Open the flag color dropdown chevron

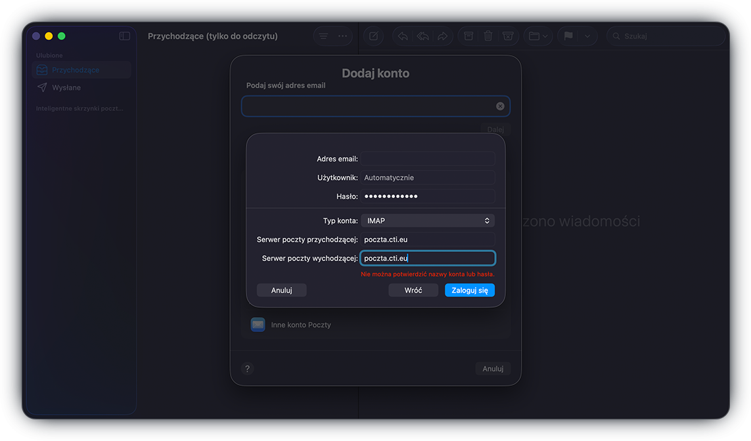click(588, 36)
